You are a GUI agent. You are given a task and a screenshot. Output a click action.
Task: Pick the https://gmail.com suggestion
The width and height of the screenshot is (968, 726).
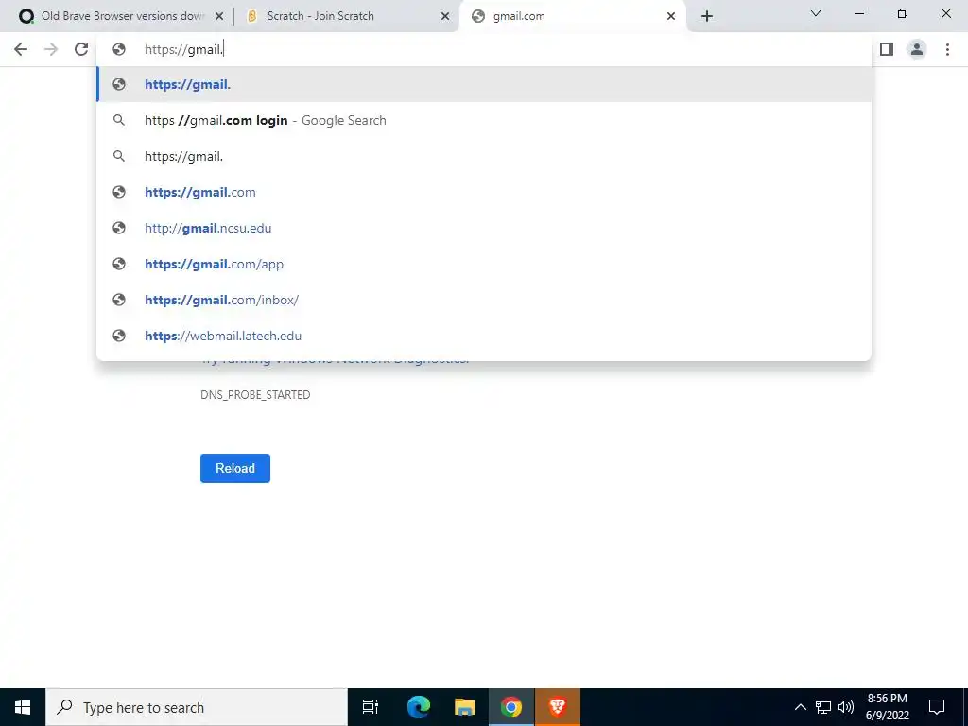tap(484, 192)
